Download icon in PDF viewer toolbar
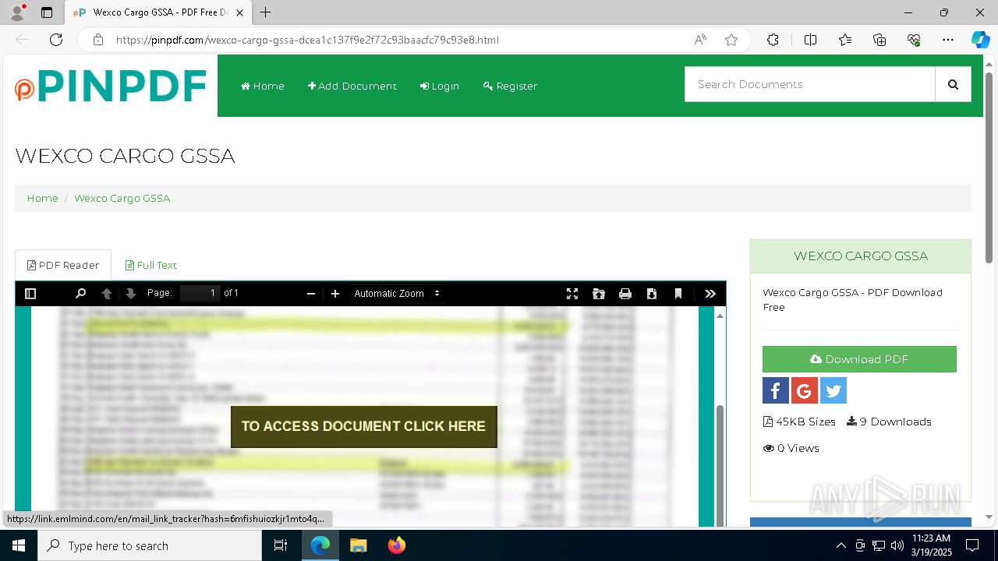This screenshot has height=561, width=998. [652, 294]
